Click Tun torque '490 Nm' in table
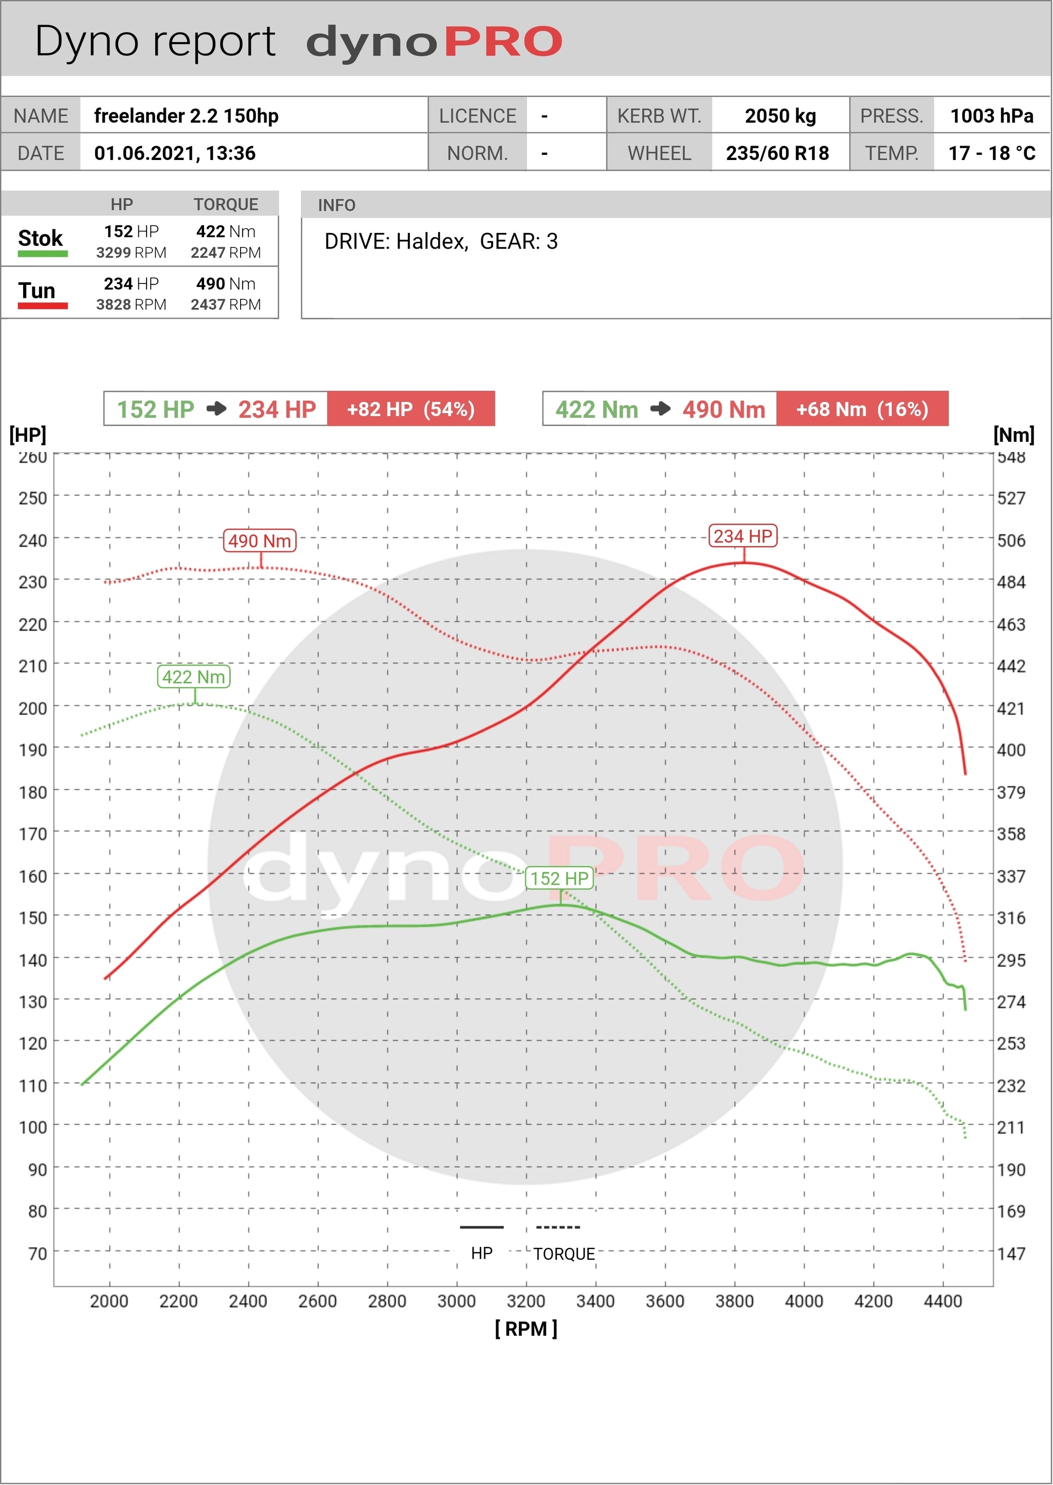1053x1485 pixels. coord(226,284)
